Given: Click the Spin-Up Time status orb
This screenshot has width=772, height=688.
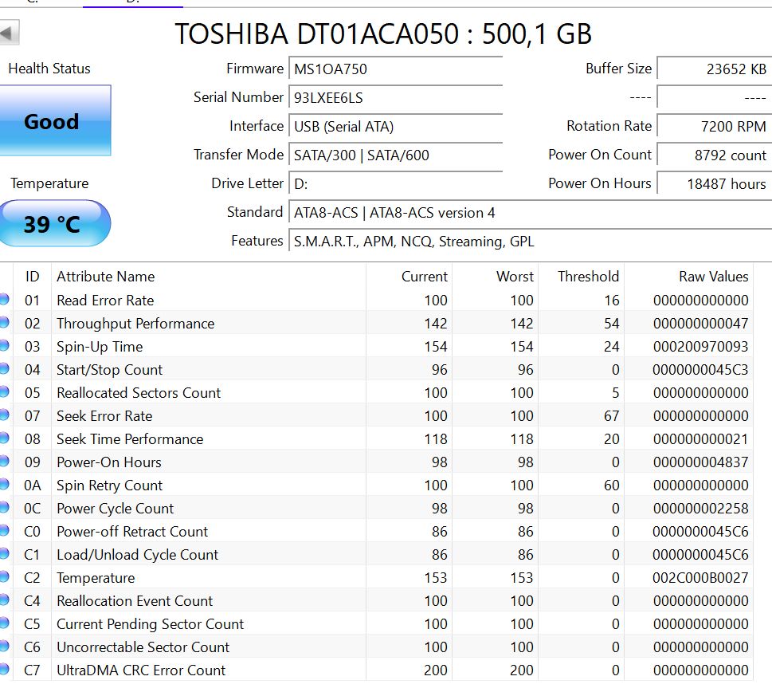Looking at the screenshot, I should click(4, 345).
